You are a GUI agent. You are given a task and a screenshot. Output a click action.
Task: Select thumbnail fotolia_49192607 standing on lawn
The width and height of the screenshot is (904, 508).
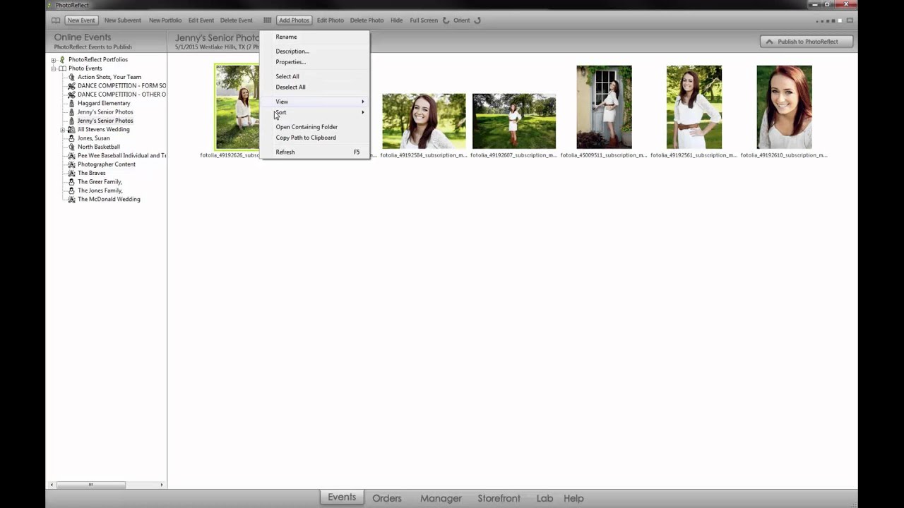click(x=514, y=121)
